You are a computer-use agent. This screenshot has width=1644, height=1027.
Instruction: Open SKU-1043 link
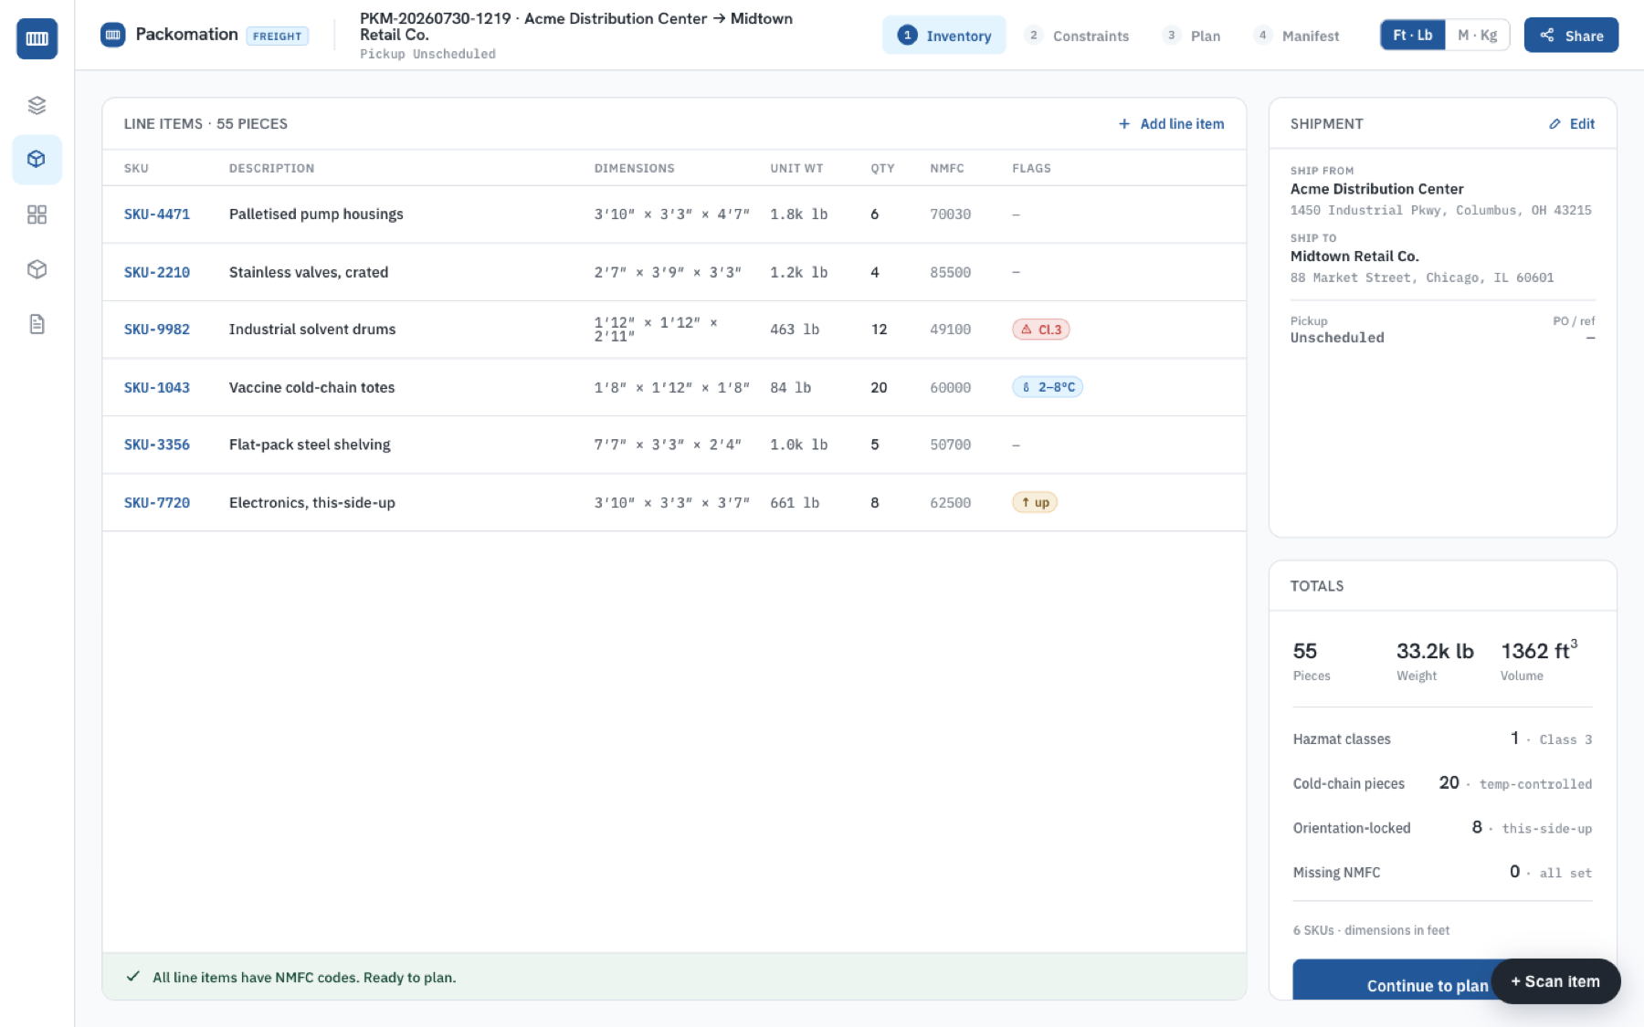tap(157, 387)
